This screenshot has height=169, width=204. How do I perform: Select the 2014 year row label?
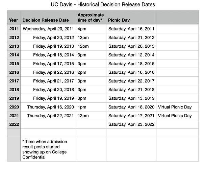pyautogui.click(x=14, y=55)
